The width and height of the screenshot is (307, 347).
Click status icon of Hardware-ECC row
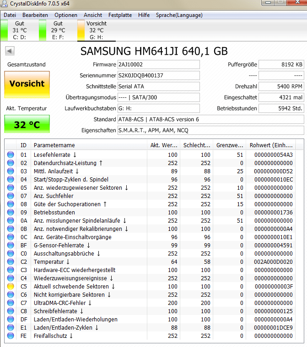pyautogui.click(x=11, y=270)
